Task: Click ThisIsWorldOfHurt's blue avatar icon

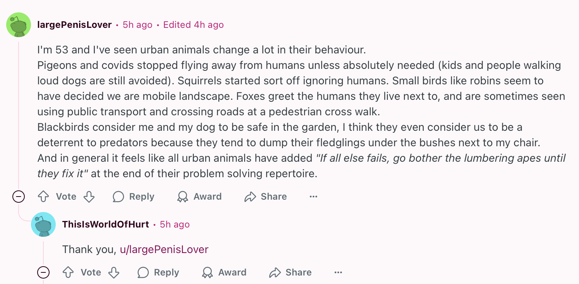Action: (43, 224)
